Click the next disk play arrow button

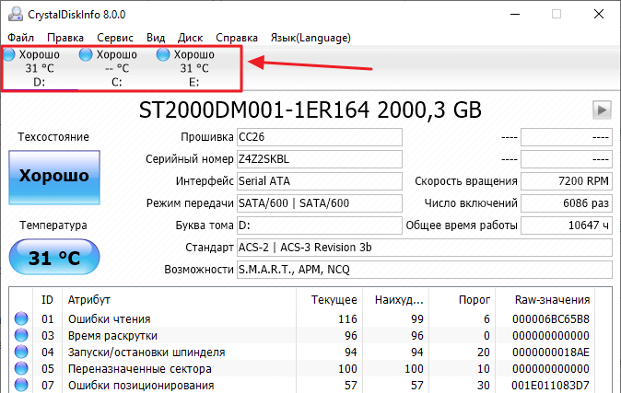pos(602,110)
